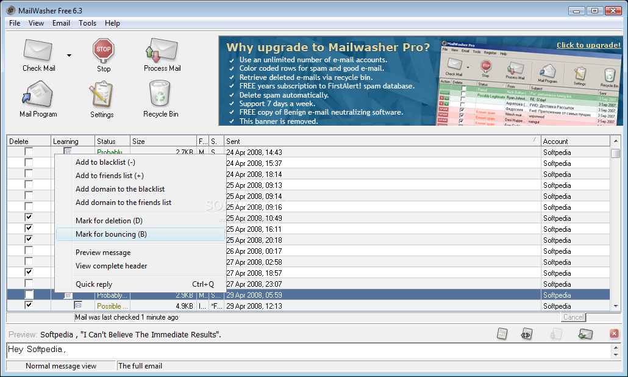Sort by the Account column header
This screenshot has height=377, width=628.
coord(575,141)
